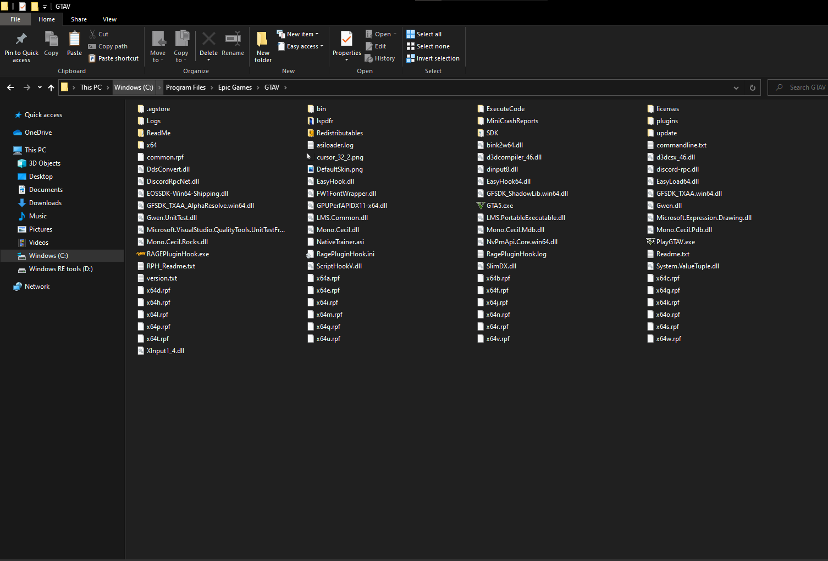Refresh the current folder view
Screen dimensions: 828x561
752,87
